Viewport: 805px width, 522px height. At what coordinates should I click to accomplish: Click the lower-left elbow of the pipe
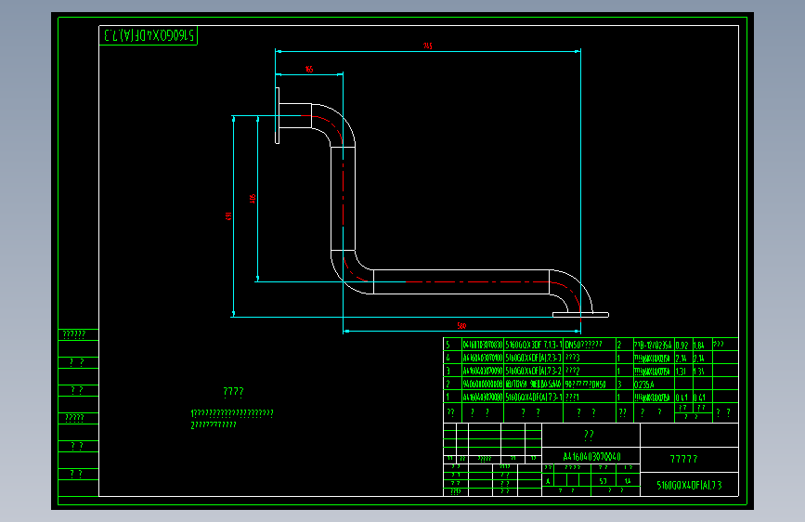[352, 272]
